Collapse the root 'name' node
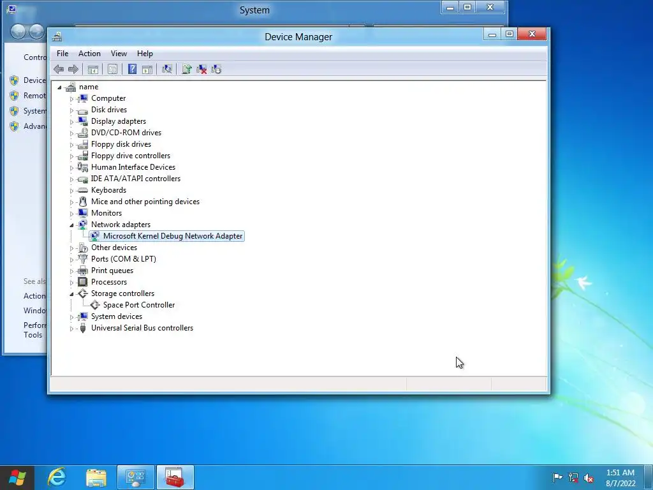The image size is (653, 490). [x=59, y=87]
